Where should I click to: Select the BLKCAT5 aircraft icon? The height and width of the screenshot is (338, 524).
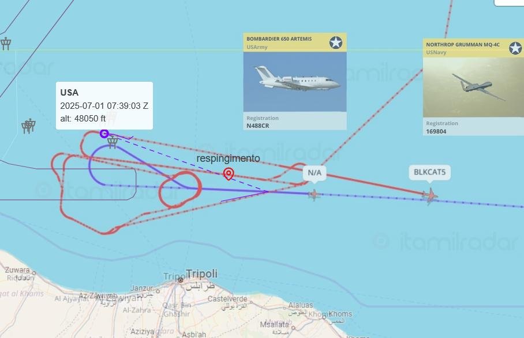click(x=430, y=196)
